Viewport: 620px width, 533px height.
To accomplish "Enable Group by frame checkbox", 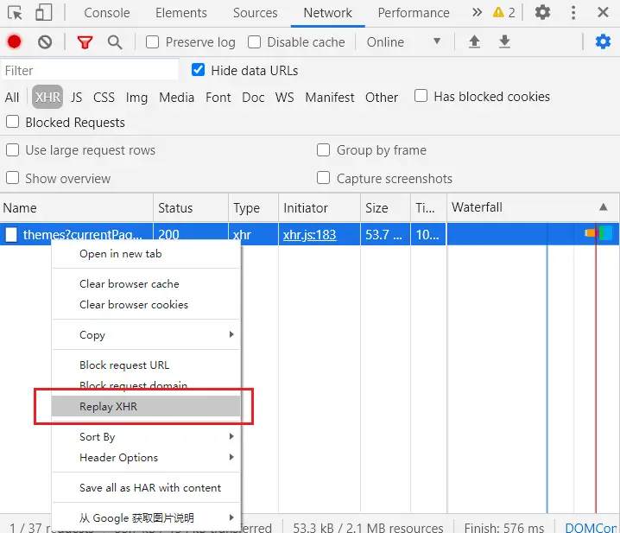I will (324, 150).
